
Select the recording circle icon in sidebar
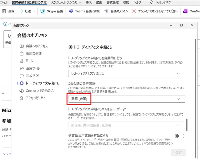coord(22,83)
